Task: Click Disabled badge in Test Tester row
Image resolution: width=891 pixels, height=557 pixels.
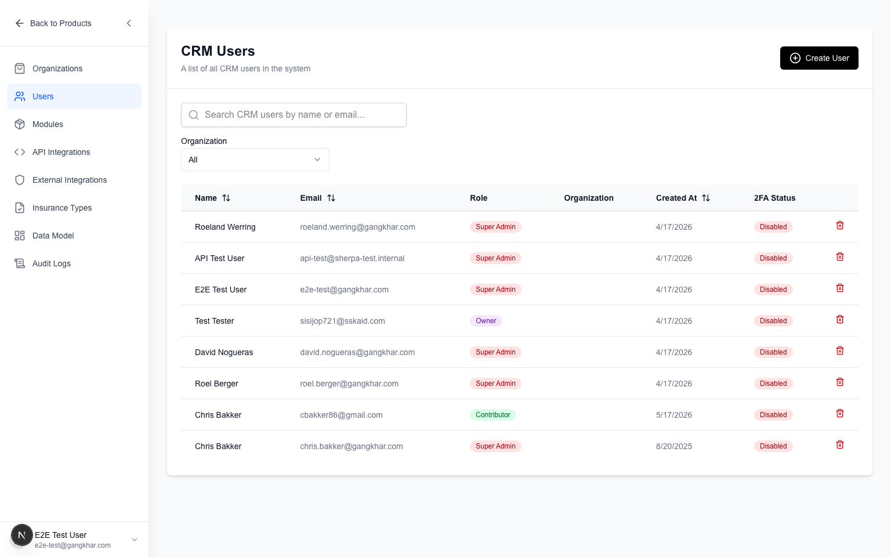Action: point(773,321)
